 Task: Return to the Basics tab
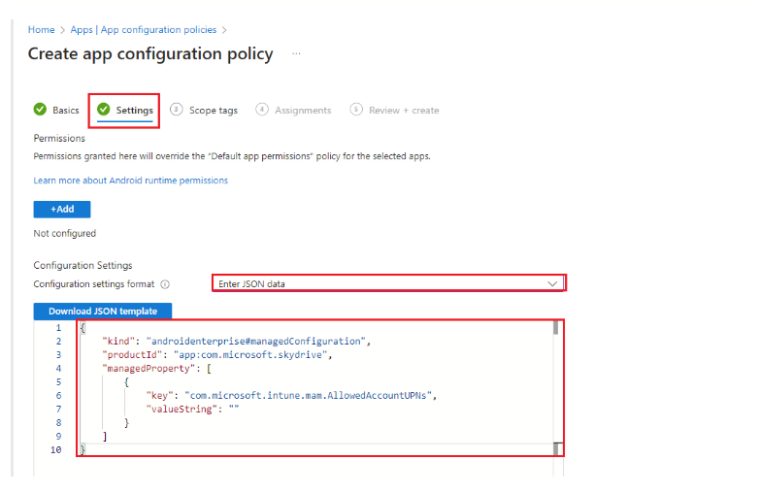tap(65, 111)
